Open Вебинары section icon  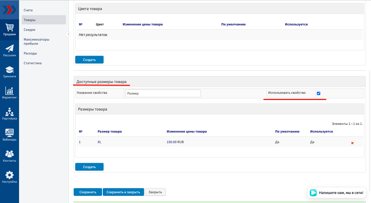pos(10,133)
